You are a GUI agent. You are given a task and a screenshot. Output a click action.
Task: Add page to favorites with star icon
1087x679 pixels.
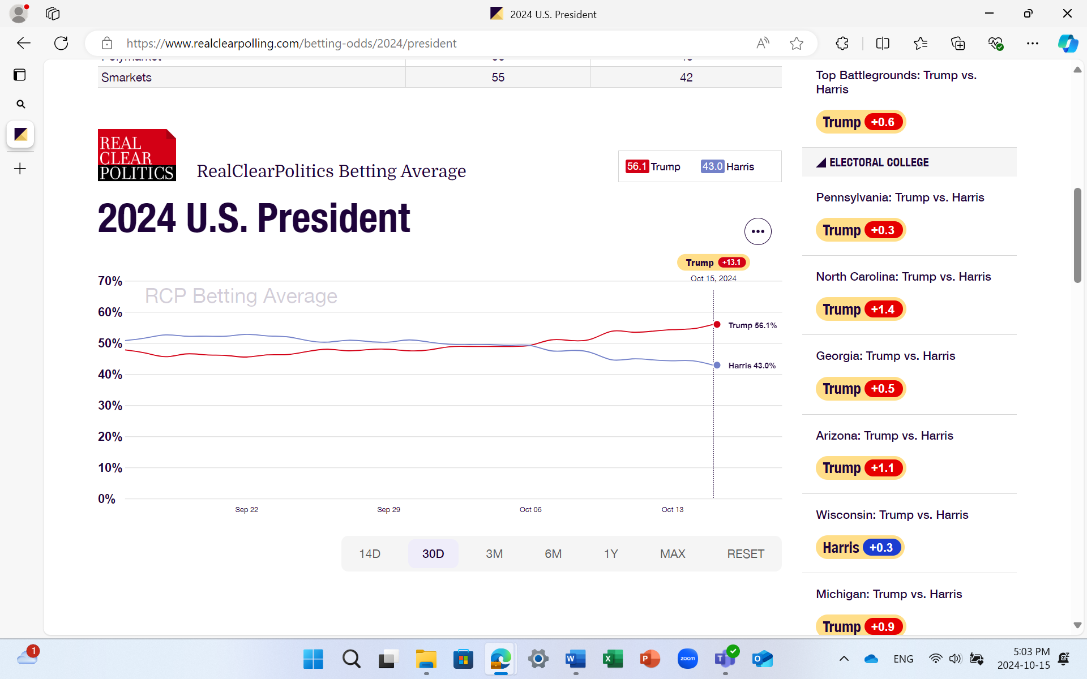797,44
